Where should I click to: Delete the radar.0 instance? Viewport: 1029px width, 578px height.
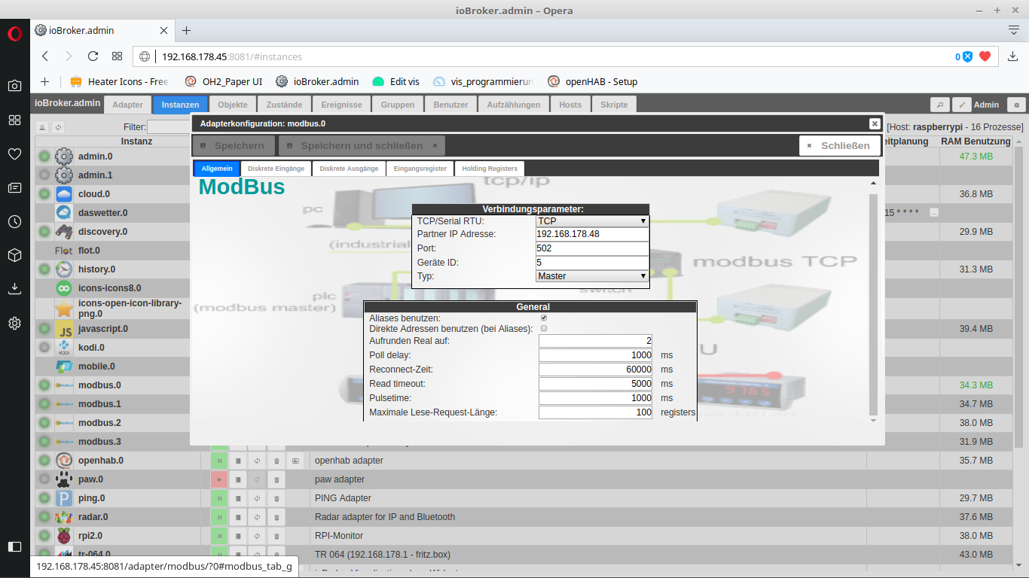pyautogui.click(x=276, y=516)
